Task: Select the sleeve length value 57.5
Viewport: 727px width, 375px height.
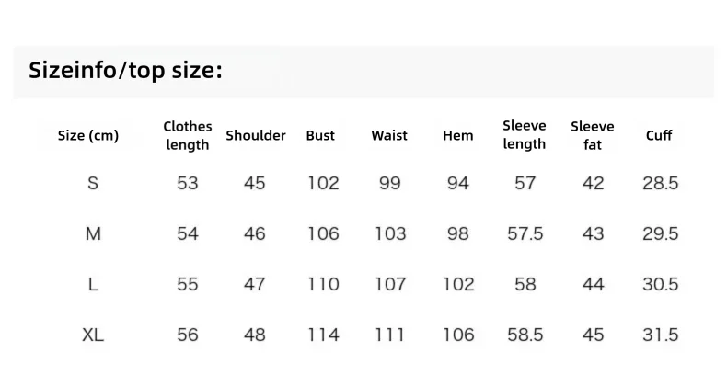Action: [525, 233]
